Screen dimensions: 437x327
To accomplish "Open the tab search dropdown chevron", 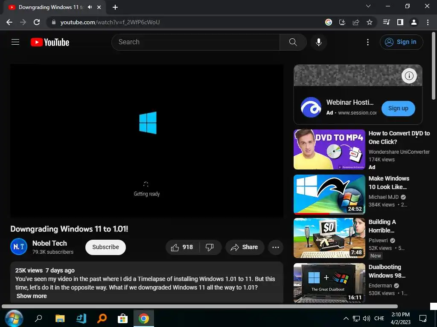I will coord(368,6).
